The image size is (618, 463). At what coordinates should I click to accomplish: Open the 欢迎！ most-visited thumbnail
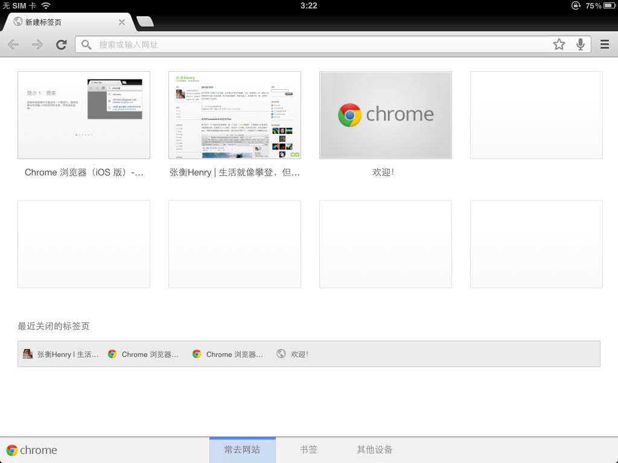tap(385, 115)
